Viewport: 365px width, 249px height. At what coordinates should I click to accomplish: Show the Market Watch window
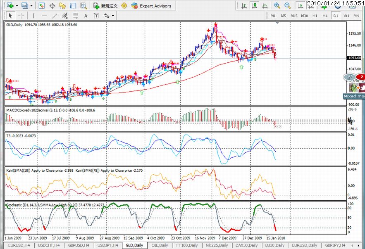(x=42, y=6)
